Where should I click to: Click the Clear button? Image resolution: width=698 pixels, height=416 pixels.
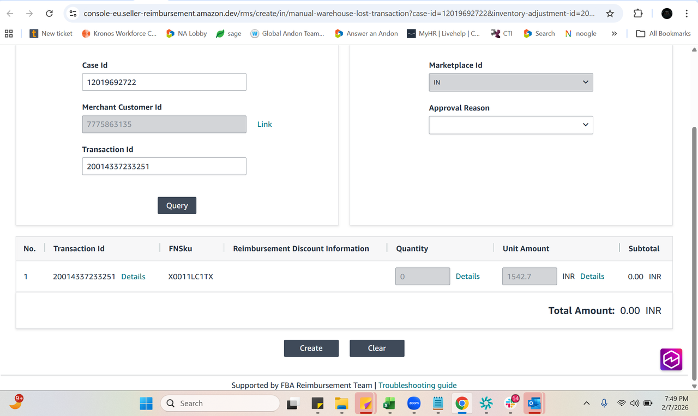(x=377, y=348)
